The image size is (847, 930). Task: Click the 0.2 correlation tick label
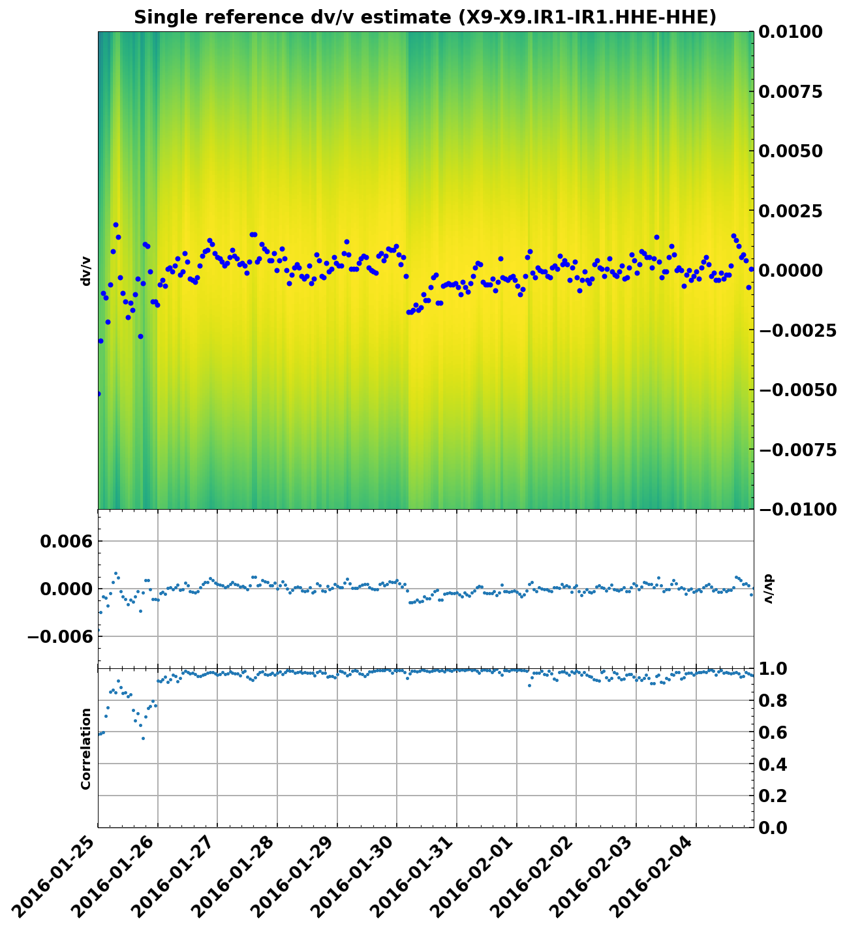pyautogui.click(x=771, y=796)
